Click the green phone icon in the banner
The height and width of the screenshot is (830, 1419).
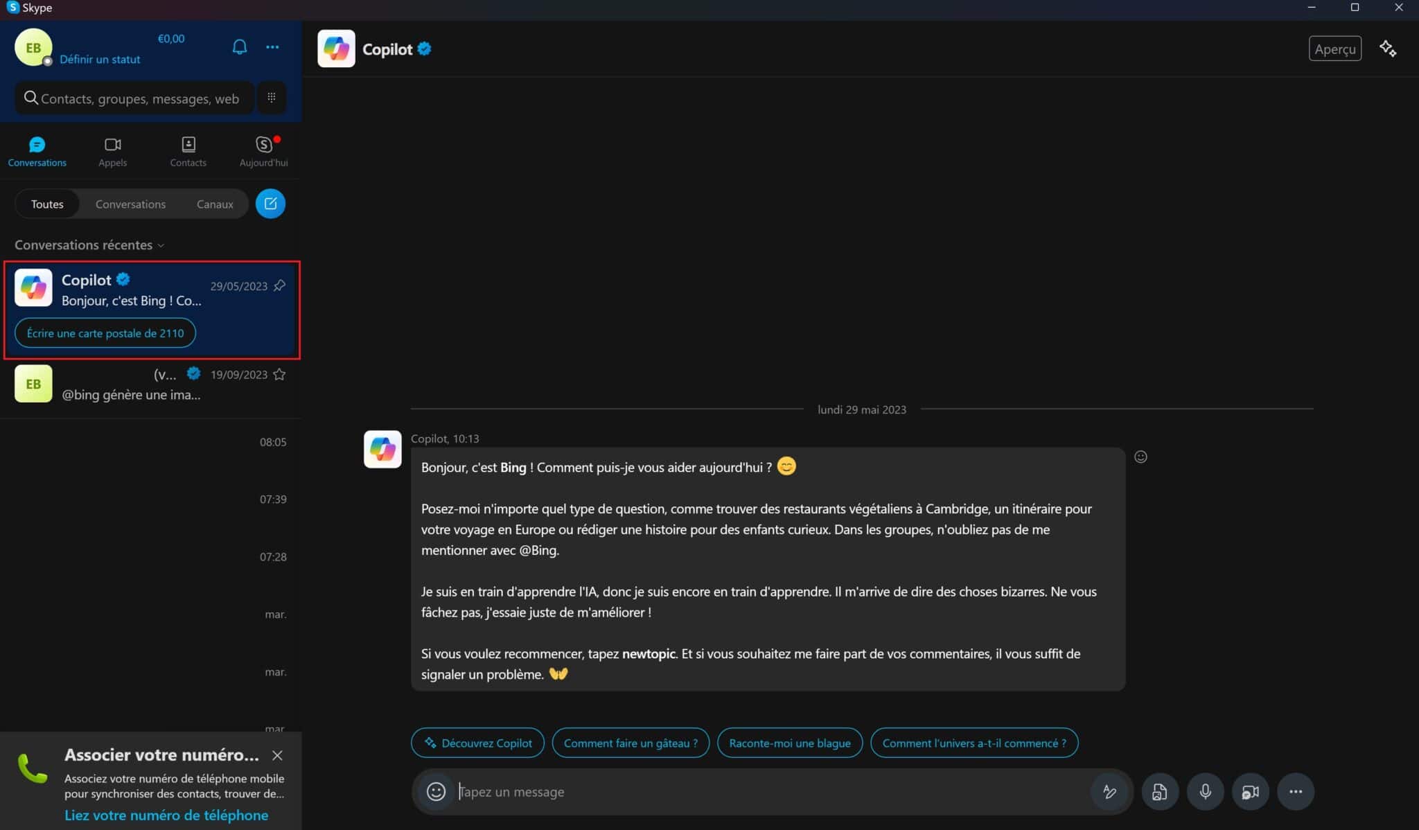tap(33, 768)
